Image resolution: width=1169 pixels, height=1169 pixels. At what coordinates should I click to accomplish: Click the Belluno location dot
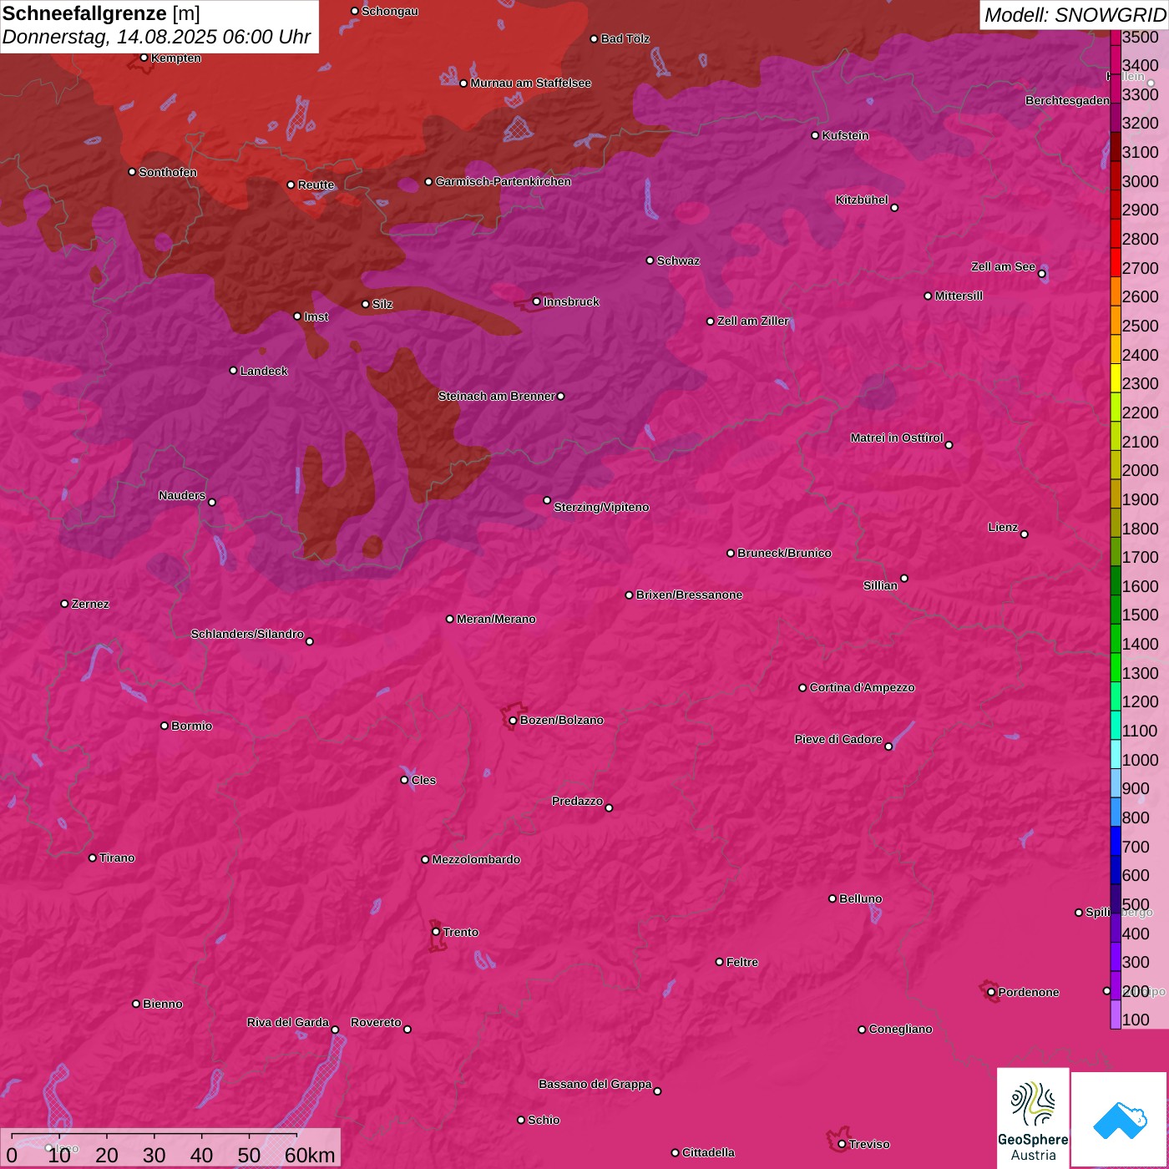tap(832, 898)
